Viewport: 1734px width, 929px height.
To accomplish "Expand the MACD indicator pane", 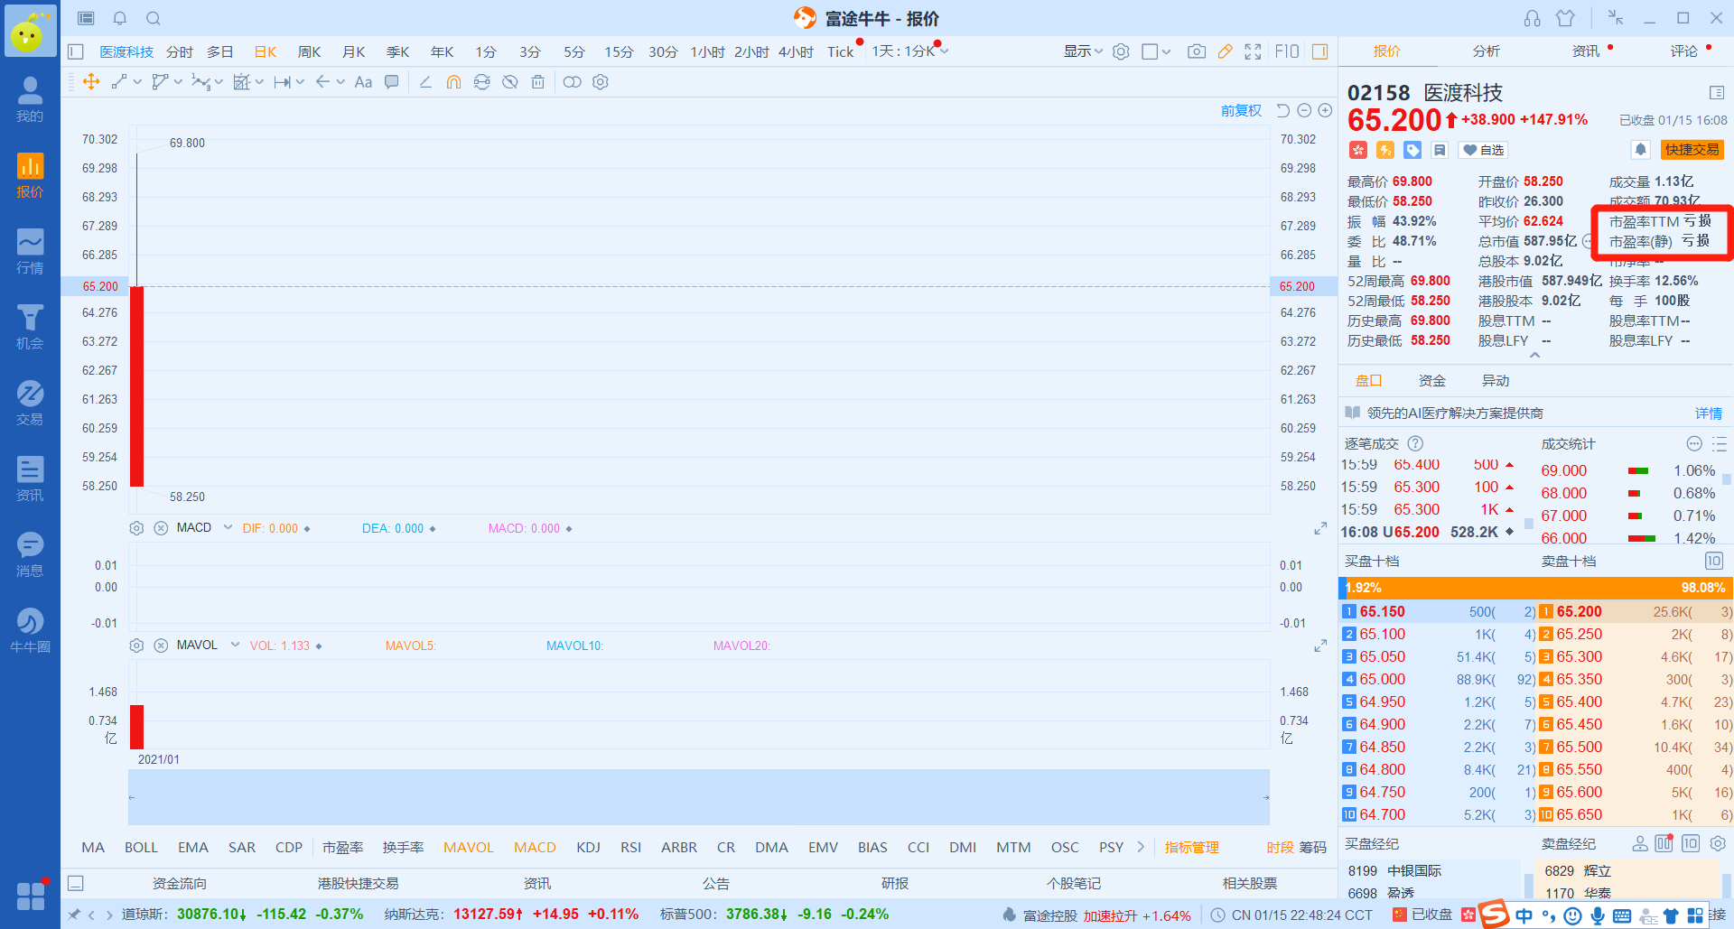I will click(1320, 528).
